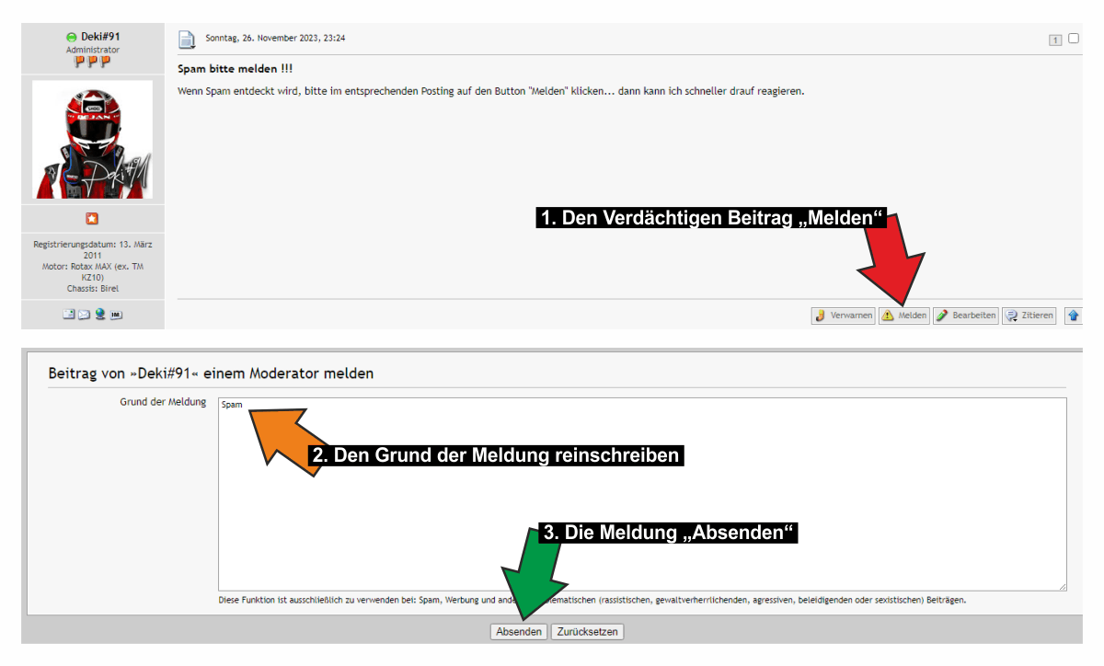The height and width of the screenshot is (666, 1104).
Task: Click the envelope message icon
Action: click(84, 315)
